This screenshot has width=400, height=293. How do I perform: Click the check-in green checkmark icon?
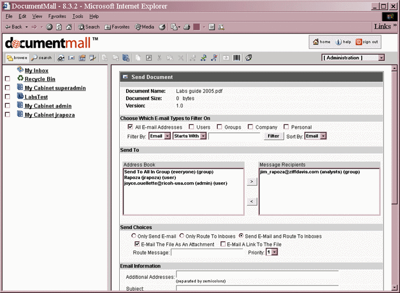pyautogui.click(x=203, y=58)
